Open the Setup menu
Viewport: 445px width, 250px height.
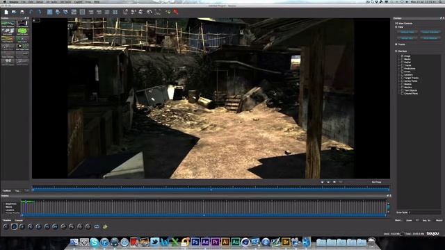pos(40,1)
